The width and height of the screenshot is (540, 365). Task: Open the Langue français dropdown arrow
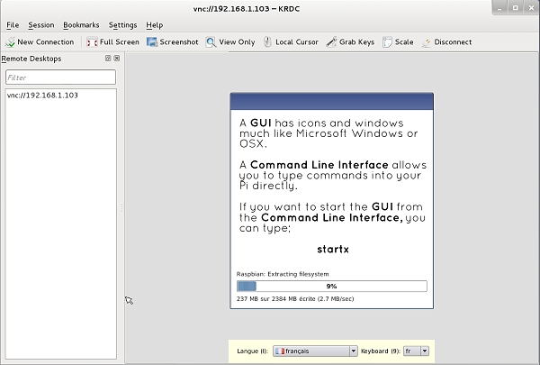coord(354,351)
